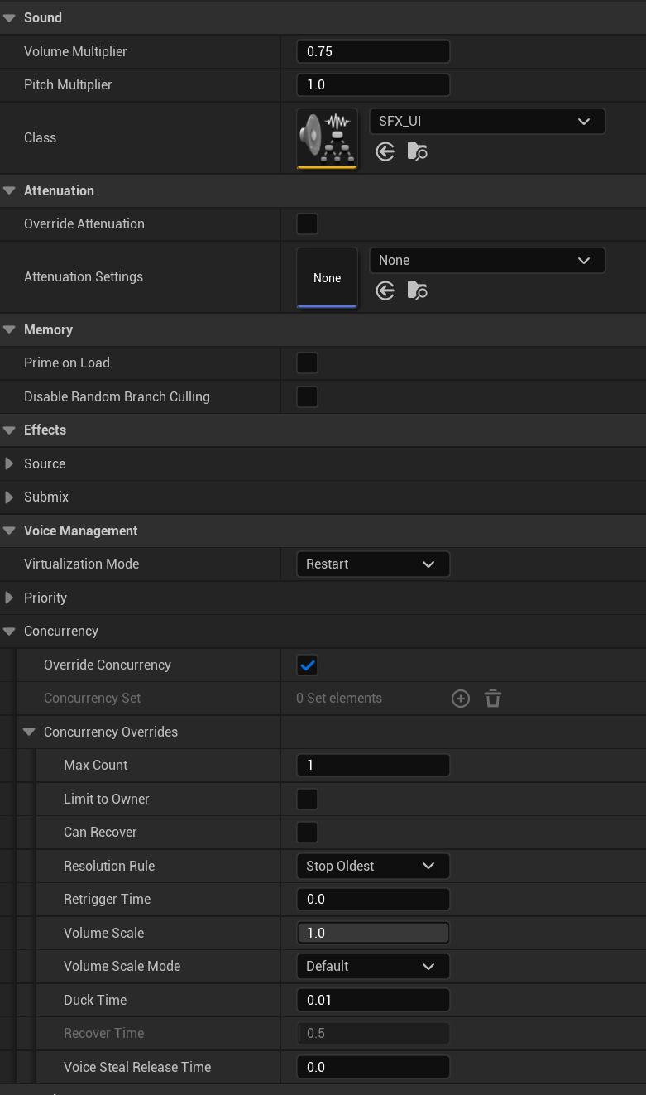
Task: Click the Retrigger Time field
Action: pos(373,899)
